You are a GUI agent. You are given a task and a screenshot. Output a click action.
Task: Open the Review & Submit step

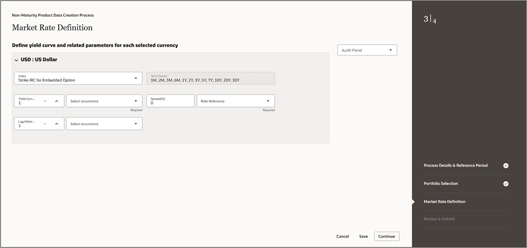click(x=439, y=219)
